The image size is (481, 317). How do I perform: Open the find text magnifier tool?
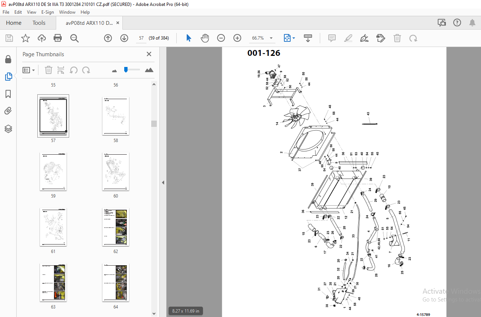pyautogui.click(x=74, y=38)
